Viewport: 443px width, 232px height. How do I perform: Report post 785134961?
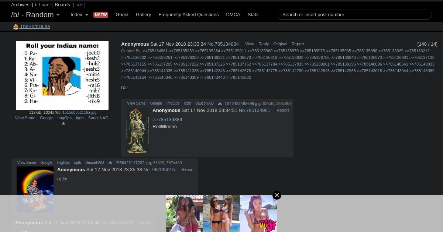(x=283, y=110)
